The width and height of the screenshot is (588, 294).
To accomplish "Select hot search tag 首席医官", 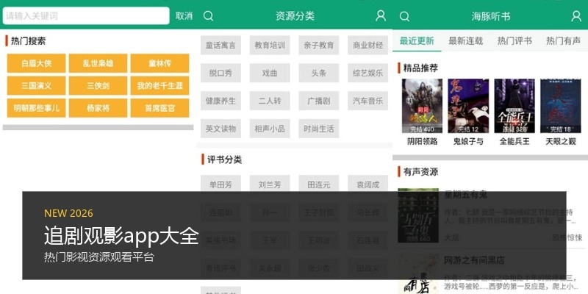I will tap(159, 108).
